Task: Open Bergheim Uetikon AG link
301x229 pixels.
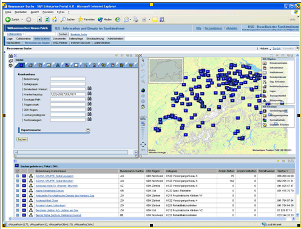Action: pos(57,210)
